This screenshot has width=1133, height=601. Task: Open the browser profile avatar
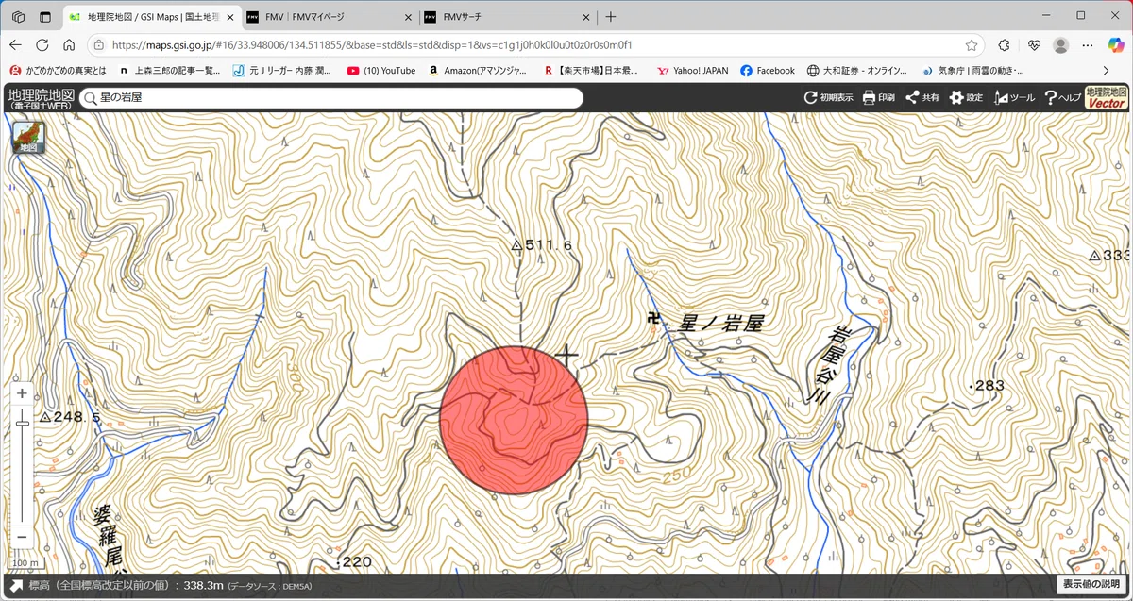[x=1061, y=44]
